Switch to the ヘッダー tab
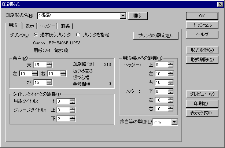The height and width of the screenshot is (148, 225). (47, 26)
